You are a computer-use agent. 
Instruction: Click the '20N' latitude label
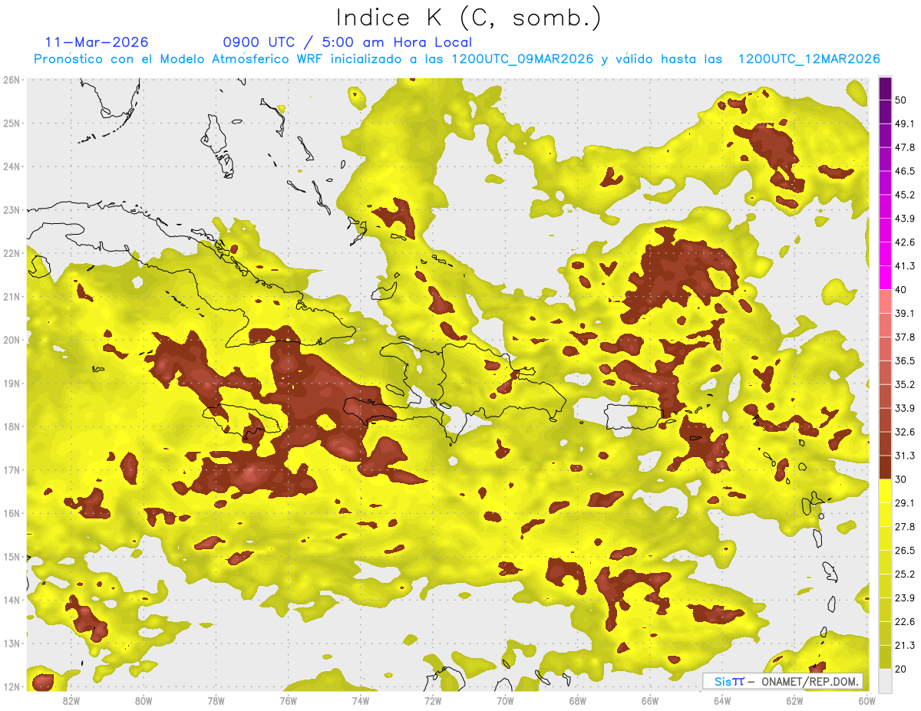point(12,340)
